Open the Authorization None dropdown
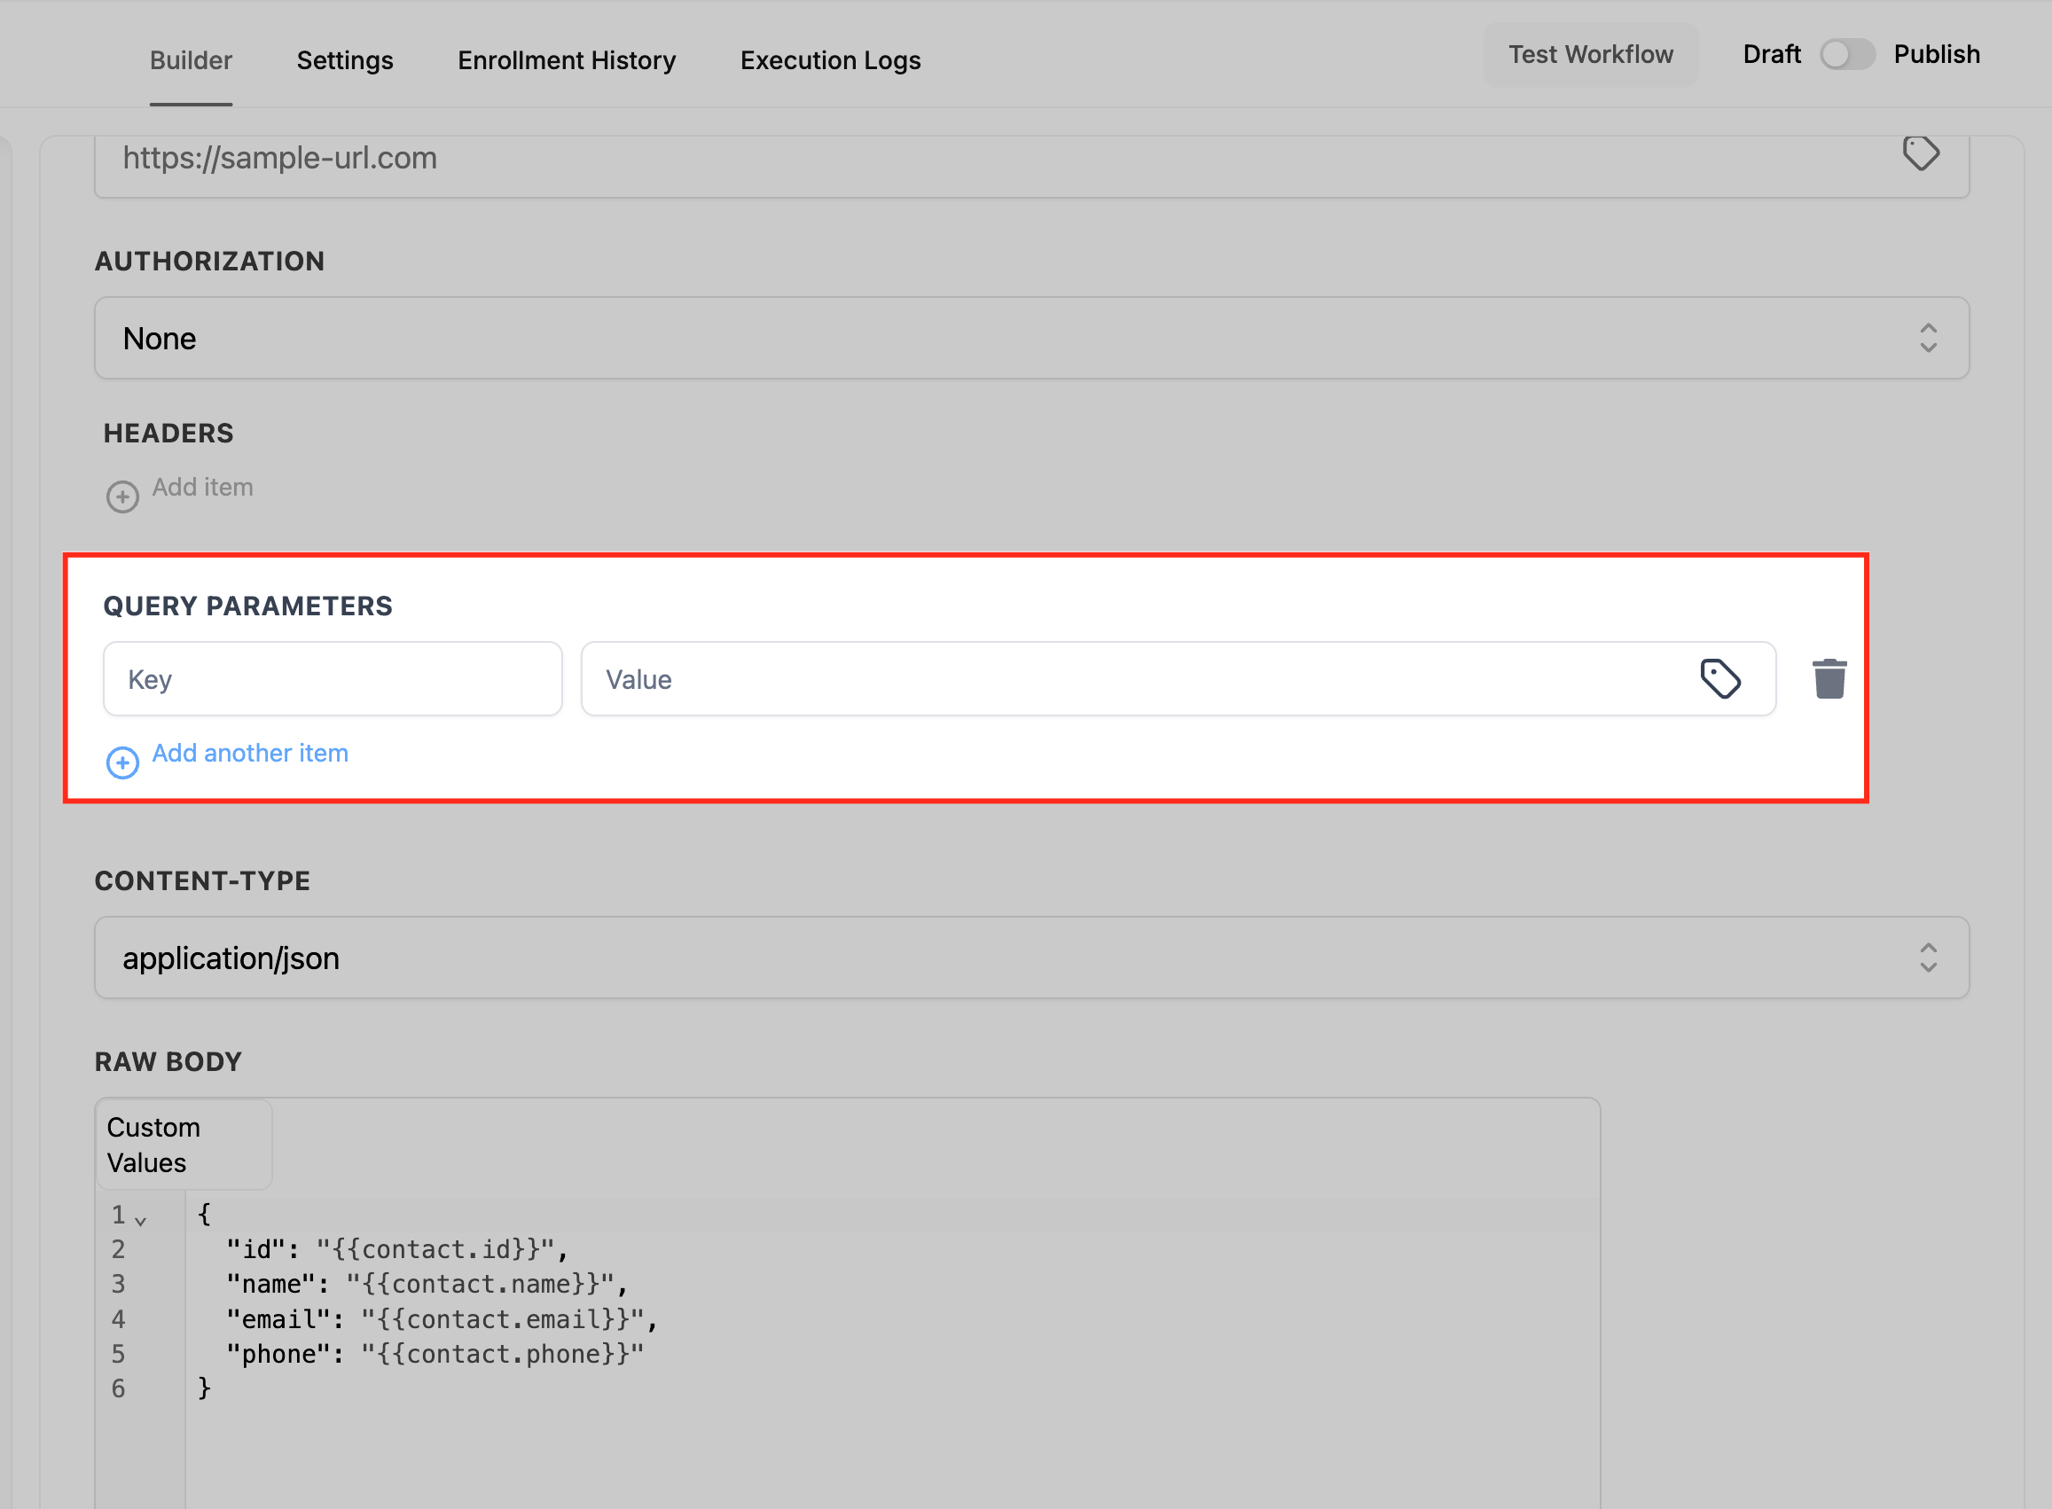Image resolution: width=2052 pixels, height=1509 pixels. tap(1030, 338)
